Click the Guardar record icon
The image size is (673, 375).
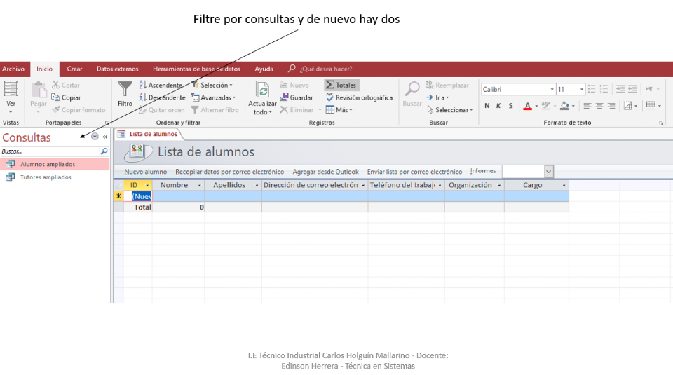point(285,97)
